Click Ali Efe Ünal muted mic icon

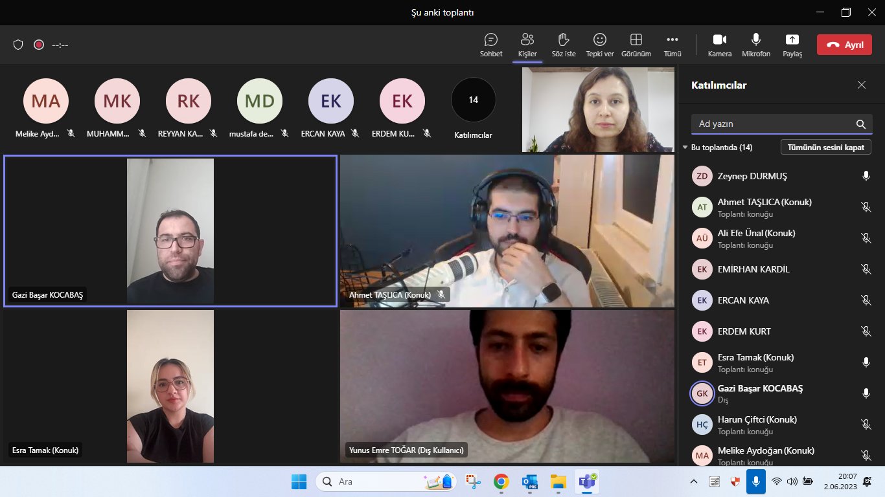tap(866, 238)
